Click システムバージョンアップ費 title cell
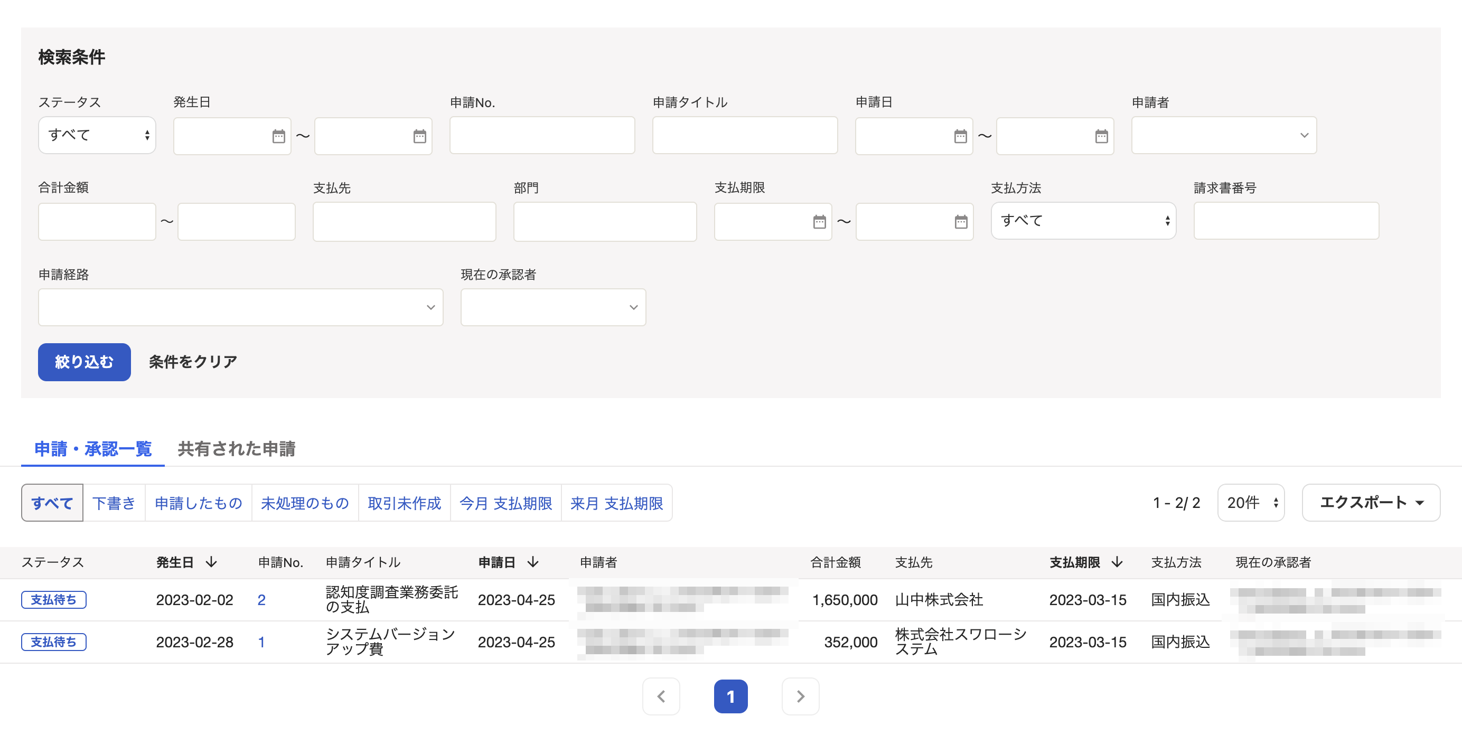This screenshot has height=754, width=1462. coord(390,642)
